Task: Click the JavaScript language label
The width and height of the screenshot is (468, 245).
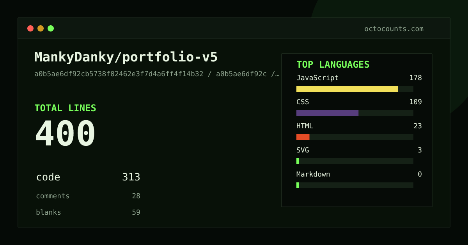Action: coord(317,78)
